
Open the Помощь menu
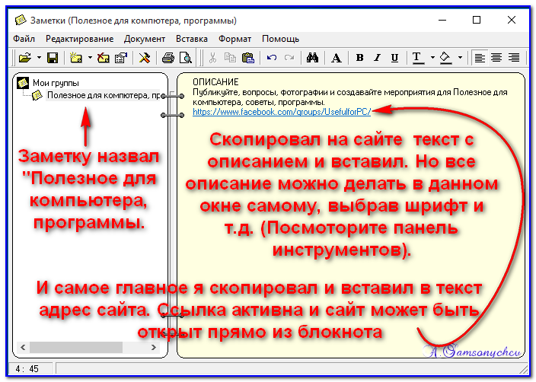280,39
